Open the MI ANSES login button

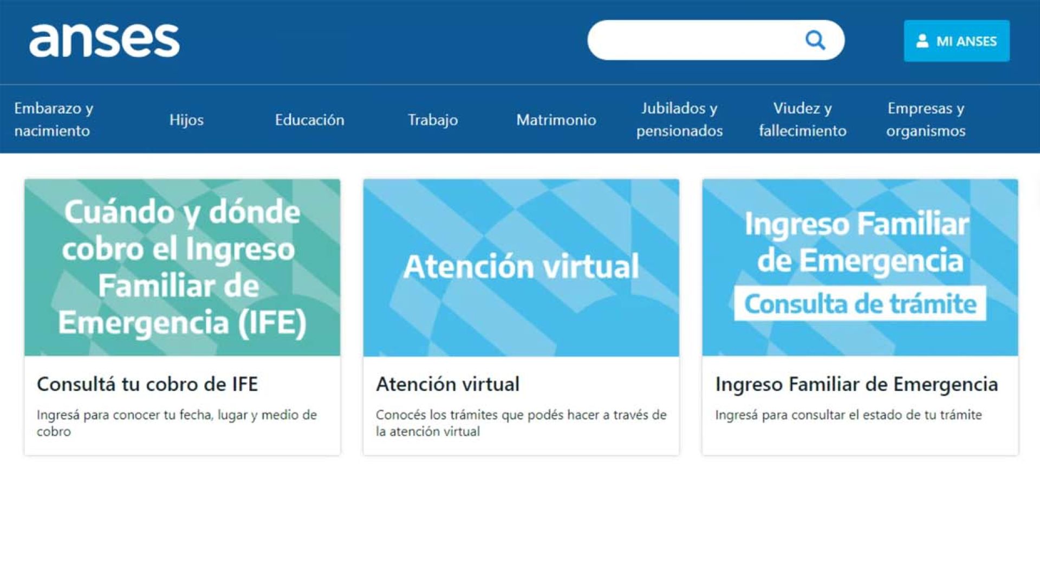pos(957,41)
